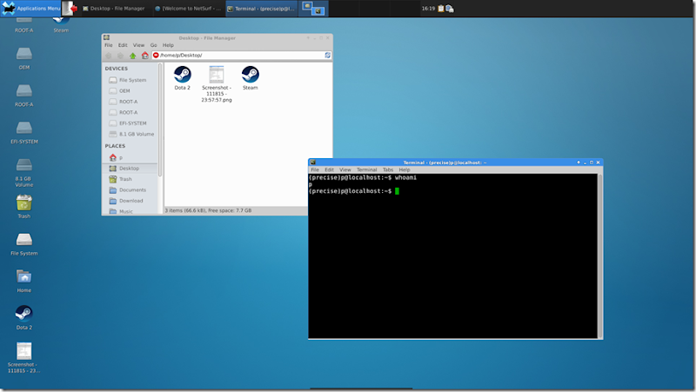
Task: Switch to Welcome to NetSurf taskbar button
Action: pyautogui.click(x=188, y=9)
